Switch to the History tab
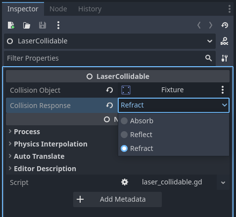 (x=90, y=9)
